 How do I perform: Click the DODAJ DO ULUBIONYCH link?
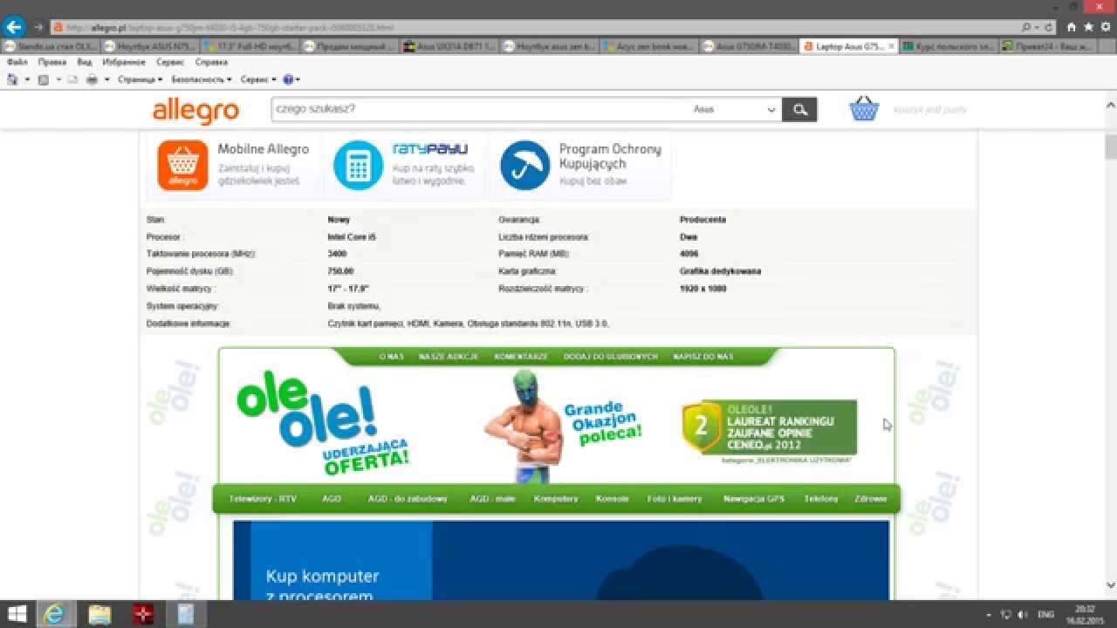point(610,357)
